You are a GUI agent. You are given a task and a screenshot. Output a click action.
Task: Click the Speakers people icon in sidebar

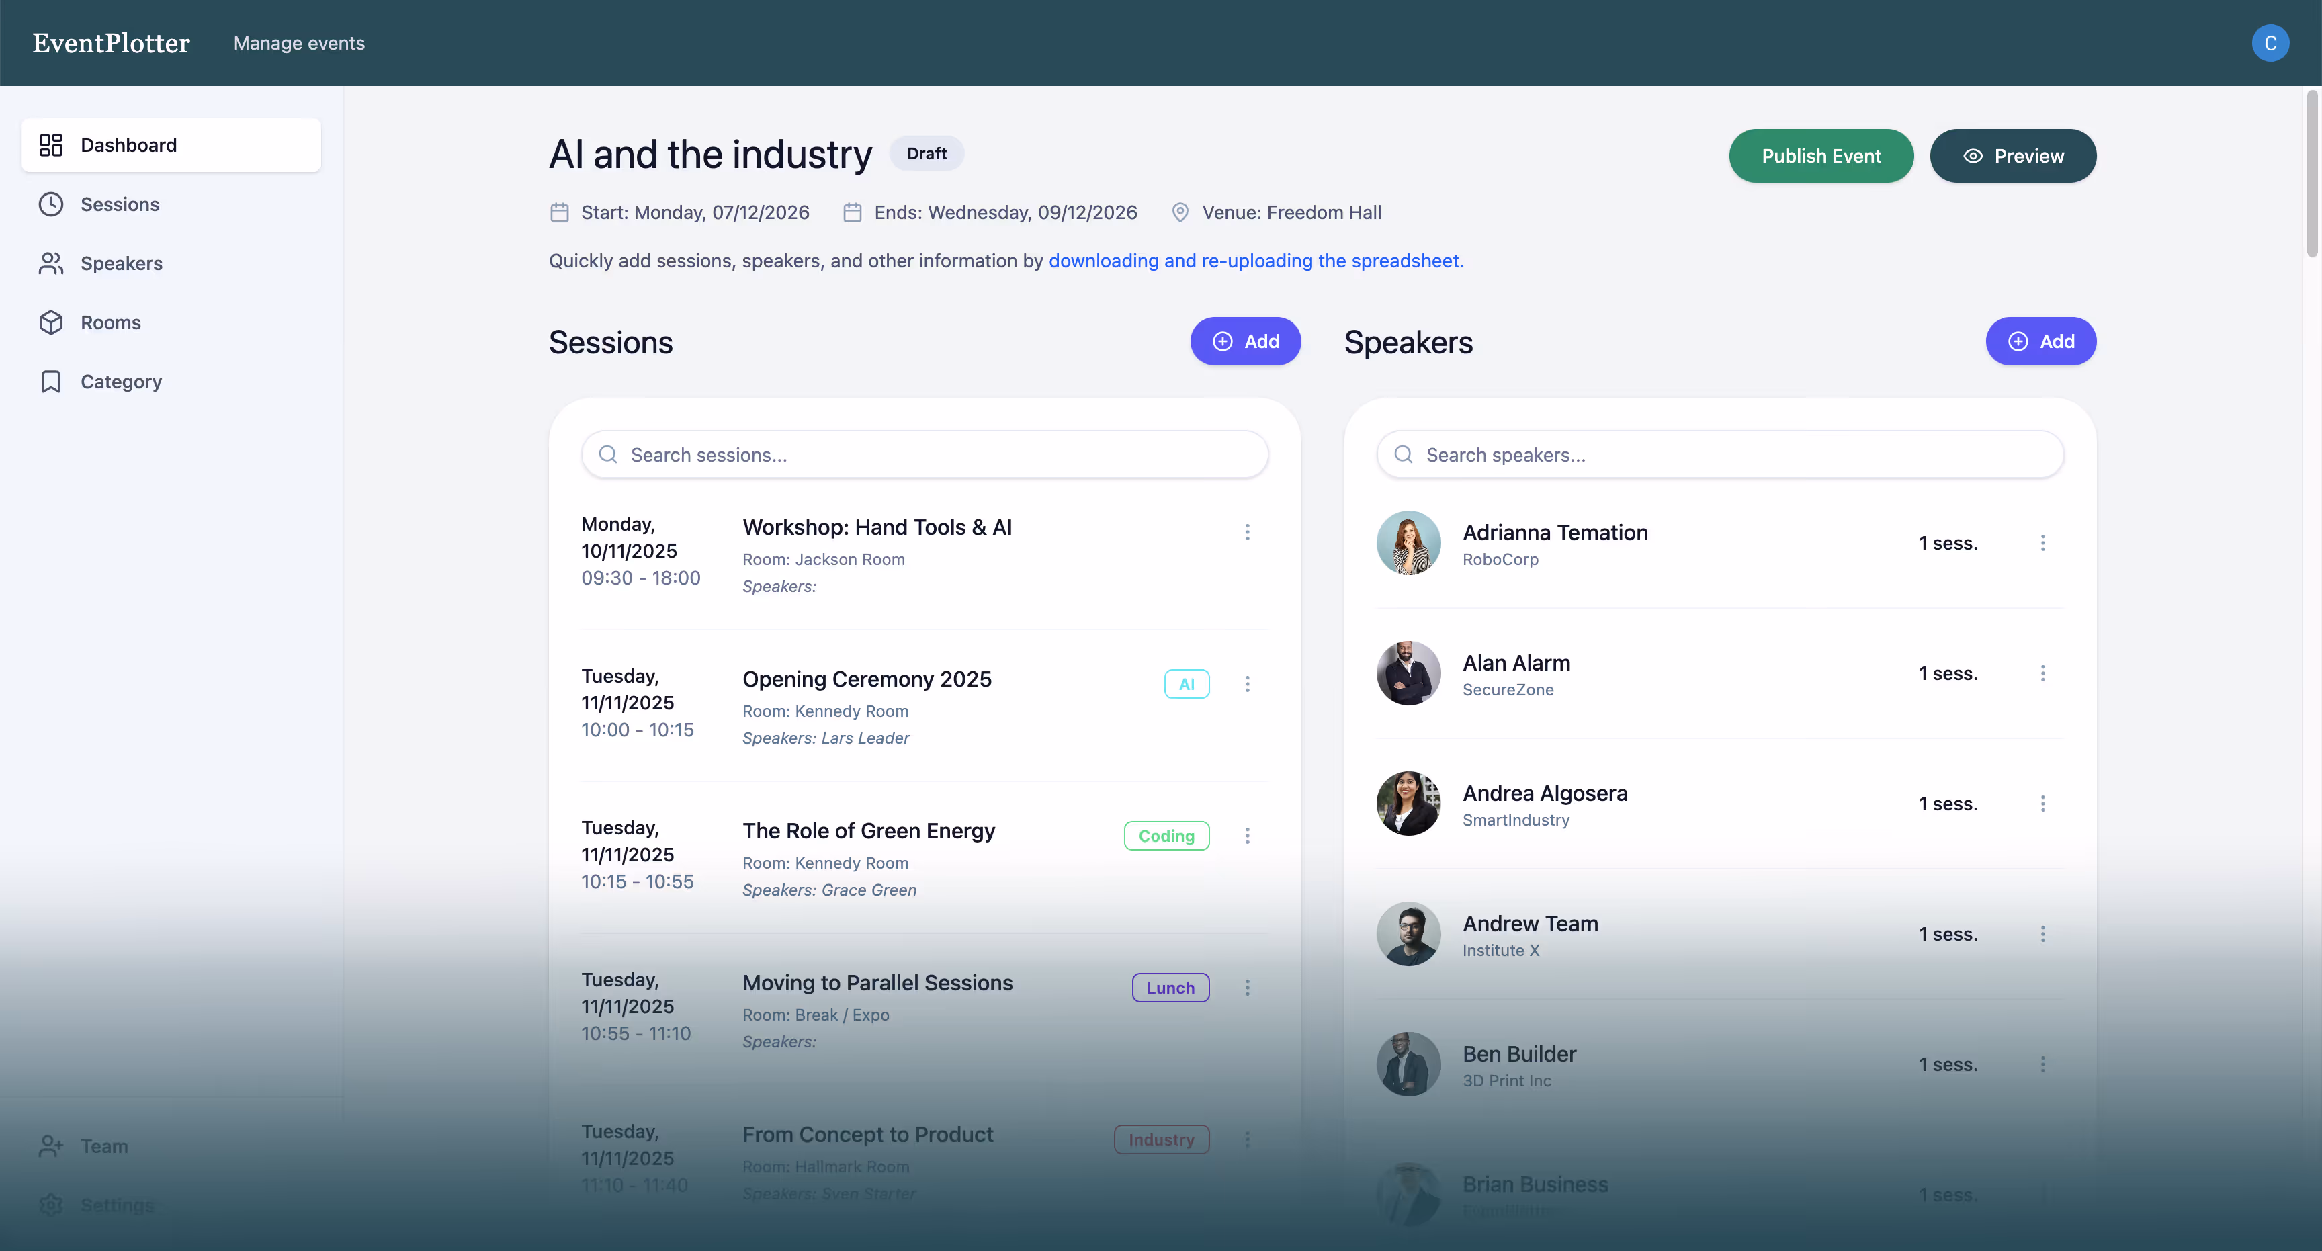click(50, 263)
